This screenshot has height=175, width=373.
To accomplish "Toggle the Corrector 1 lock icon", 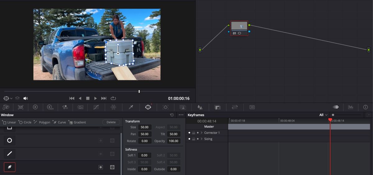I will [x=193, y=133].
